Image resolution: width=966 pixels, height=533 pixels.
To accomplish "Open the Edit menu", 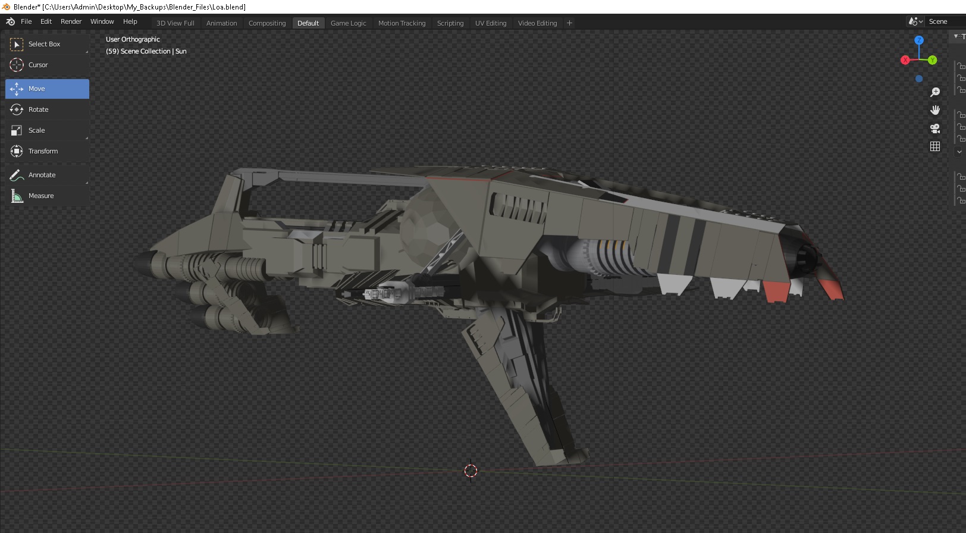I will [x=46, y=21].
